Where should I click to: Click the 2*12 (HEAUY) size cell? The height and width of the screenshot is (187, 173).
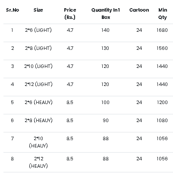(x=38, y=162)
